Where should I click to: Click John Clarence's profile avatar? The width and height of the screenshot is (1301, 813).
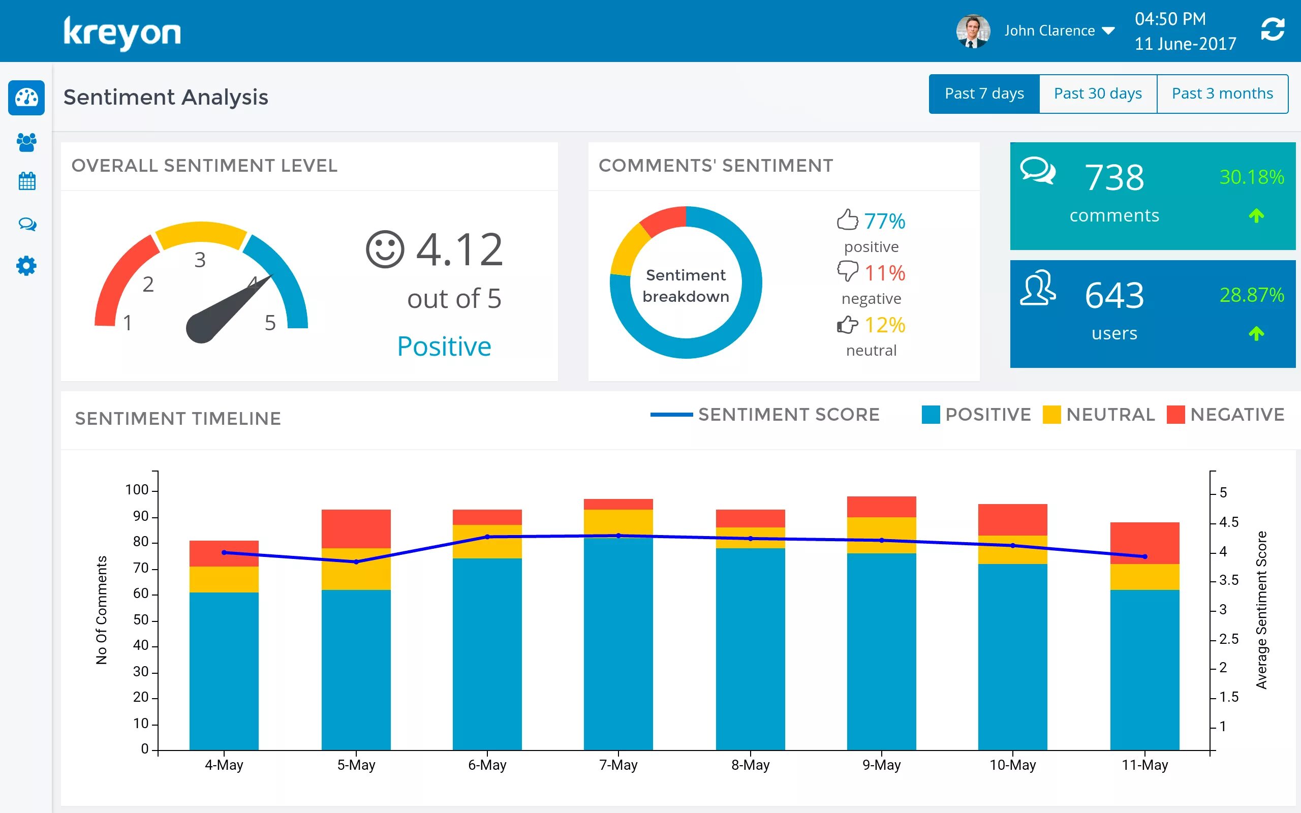point(973,31)
